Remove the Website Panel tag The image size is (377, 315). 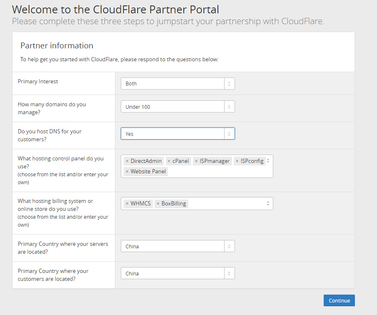[x=127, y=171]
